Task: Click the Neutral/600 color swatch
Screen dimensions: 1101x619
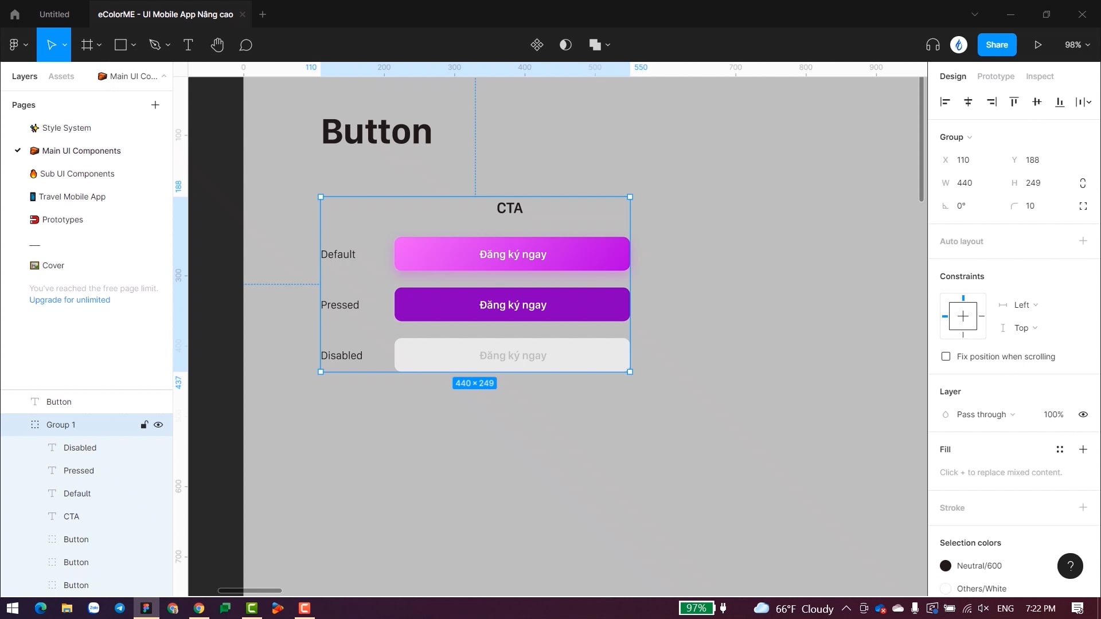Action: pos(946,566)
